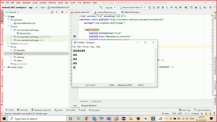This screenshot has width=217, height=122.
Task: Click the Task View taskbar icon
Action: pos(78,119)
